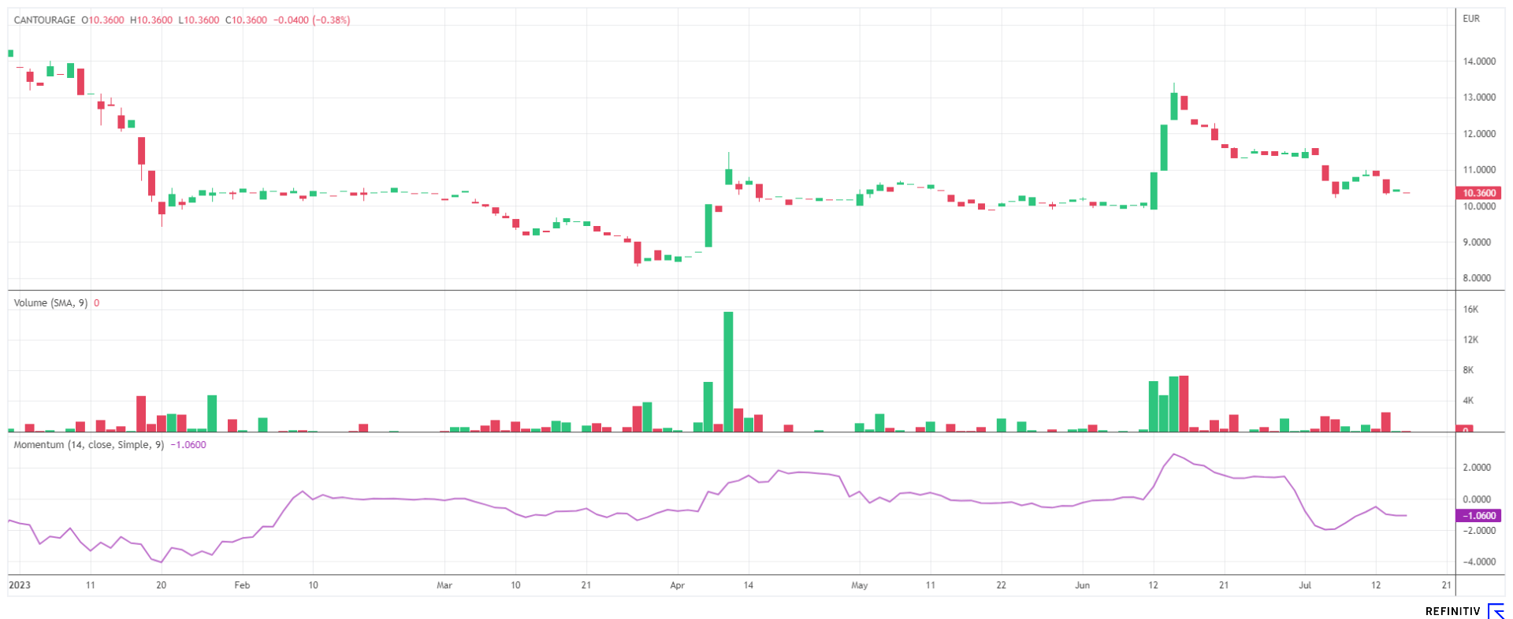Click the 9.0000 price axis label
Viewport: 1513px width, 619px height.
(x=1477, y=242)
